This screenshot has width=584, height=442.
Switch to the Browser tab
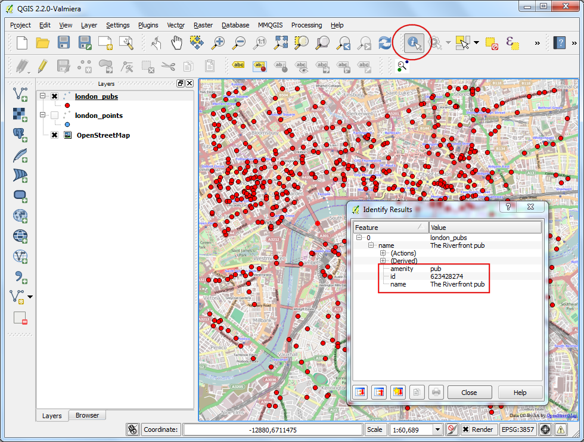tap(87, 415)
